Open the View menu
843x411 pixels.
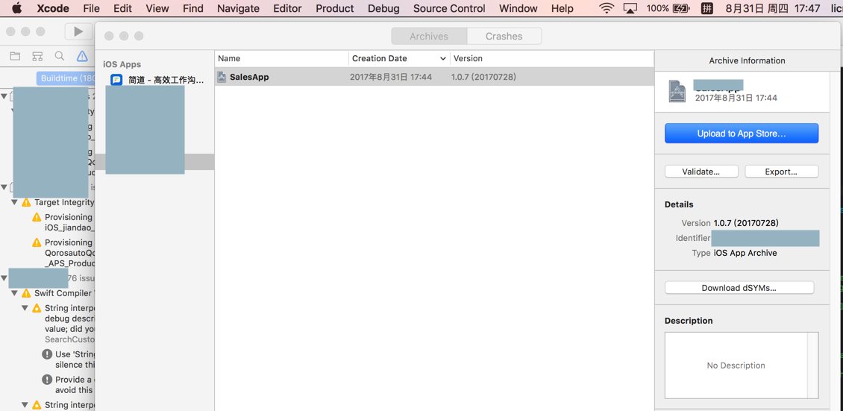tap(157, 8)
